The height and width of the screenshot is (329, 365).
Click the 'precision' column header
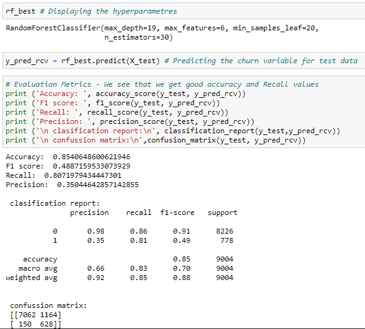(89, 213)
